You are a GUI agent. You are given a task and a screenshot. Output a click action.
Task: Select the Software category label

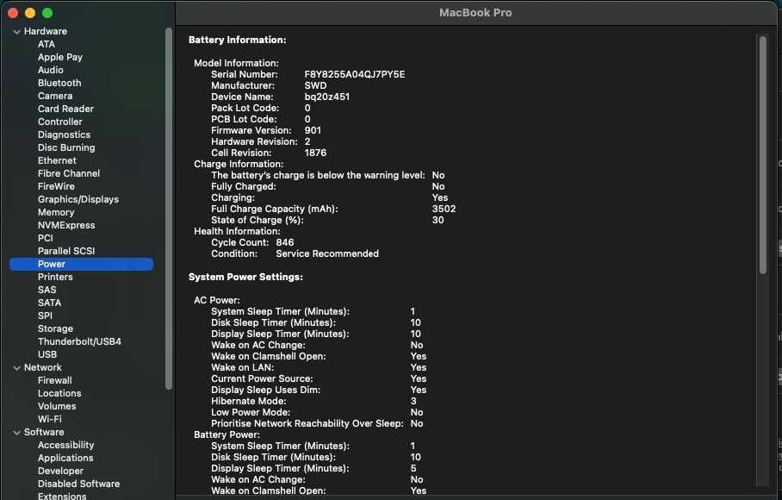(44, 432)
